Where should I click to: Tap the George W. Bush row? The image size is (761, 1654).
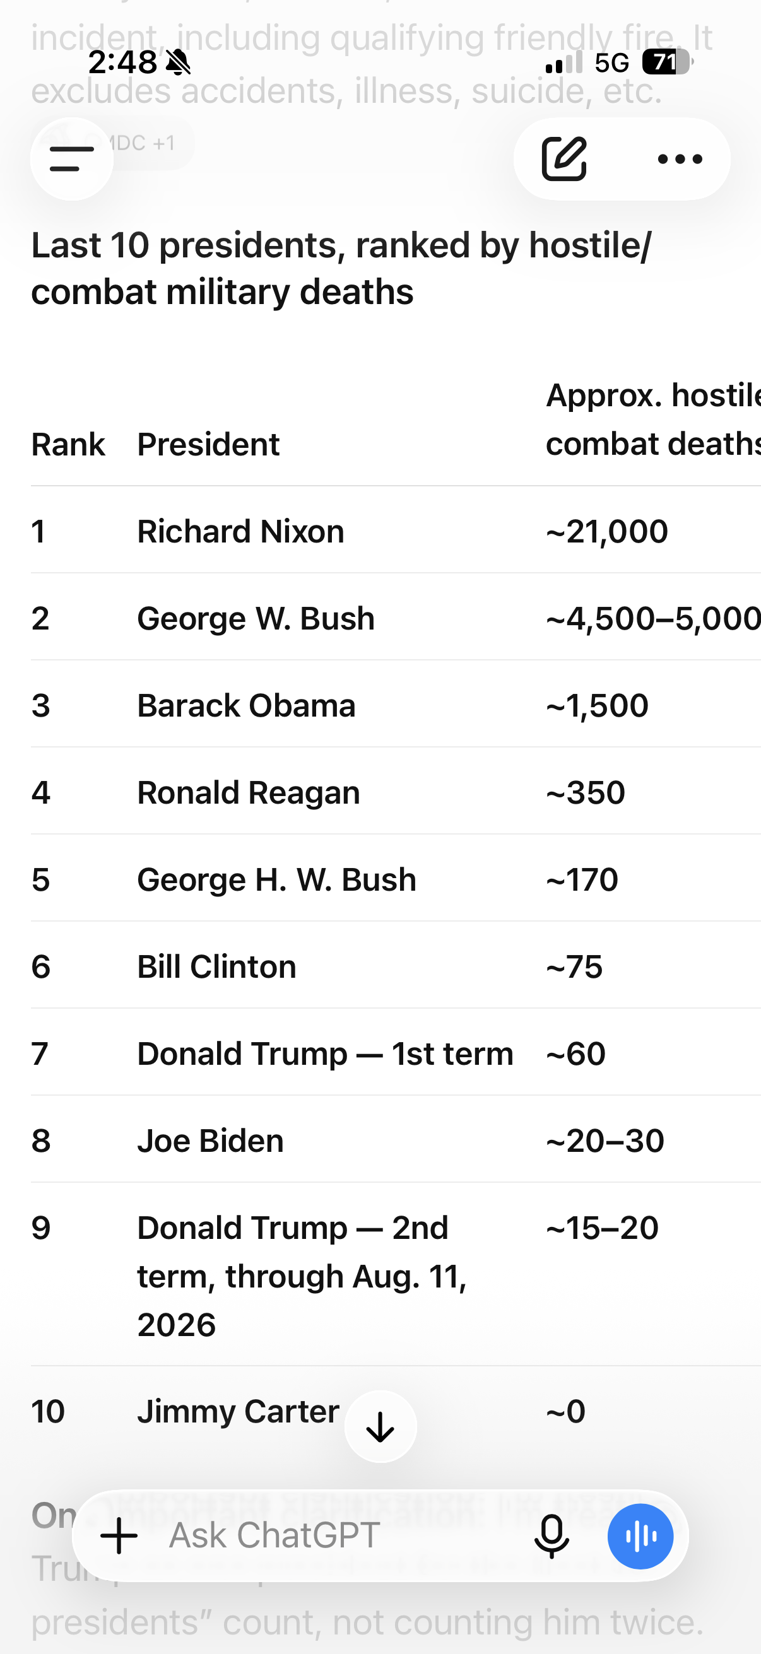click(396, 618)
